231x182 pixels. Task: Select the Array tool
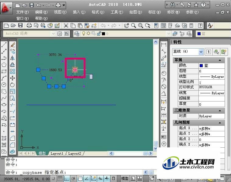(12, 71)
